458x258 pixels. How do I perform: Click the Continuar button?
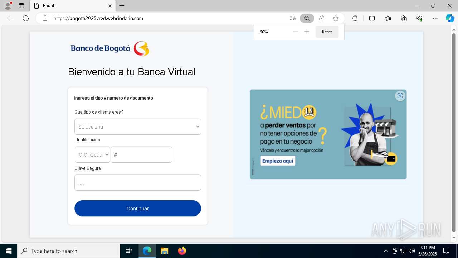[138, 209]
